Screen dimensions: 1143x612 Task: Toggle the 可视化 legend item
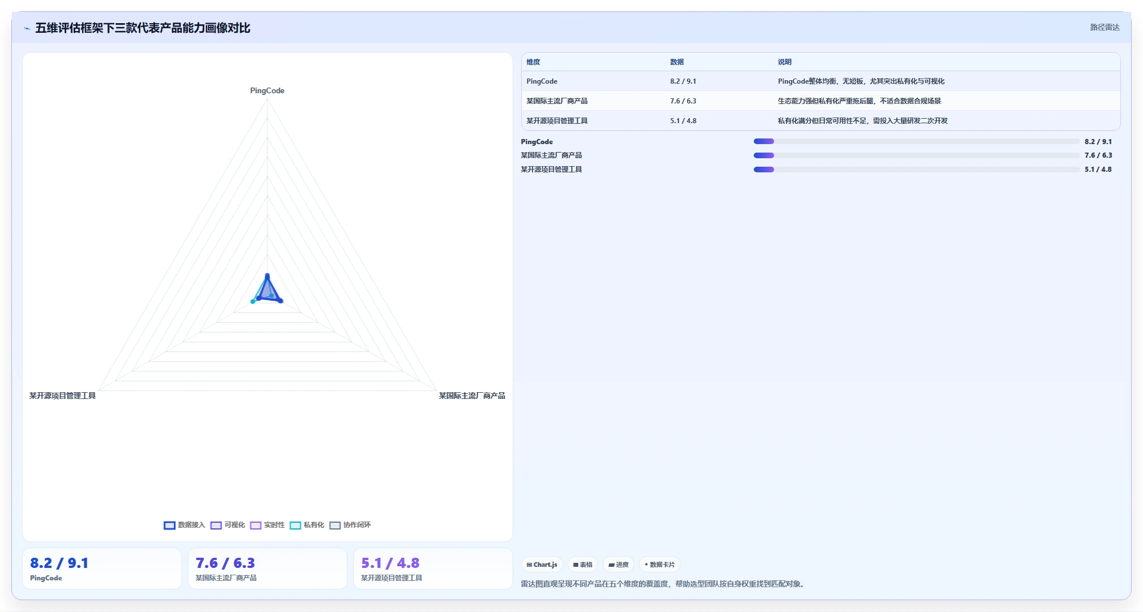[227, 525]
